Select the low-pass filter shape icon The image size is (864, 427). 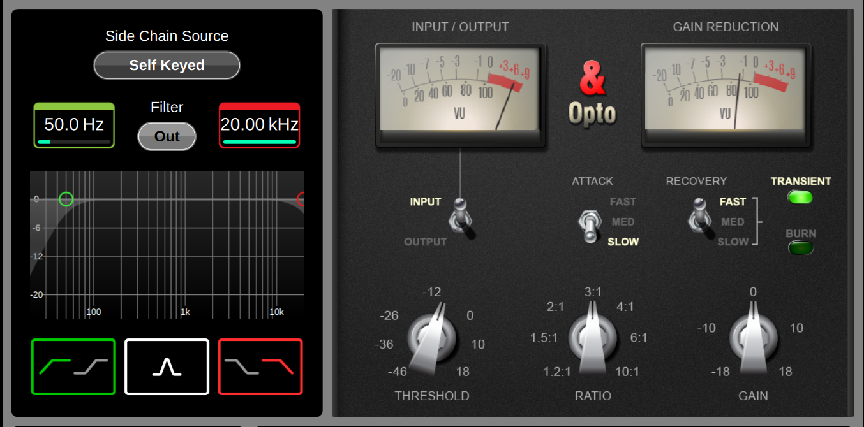click(260, 366)
